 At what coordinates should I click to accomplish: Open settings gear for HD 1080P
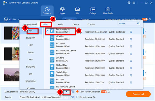[131, 46]
